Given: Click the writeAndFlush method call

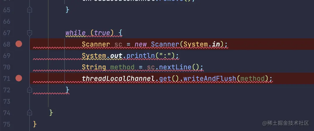Looking at the screenshot, I should pos(210,79).
